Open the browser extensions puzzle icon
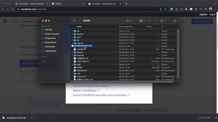 (196, 9)
